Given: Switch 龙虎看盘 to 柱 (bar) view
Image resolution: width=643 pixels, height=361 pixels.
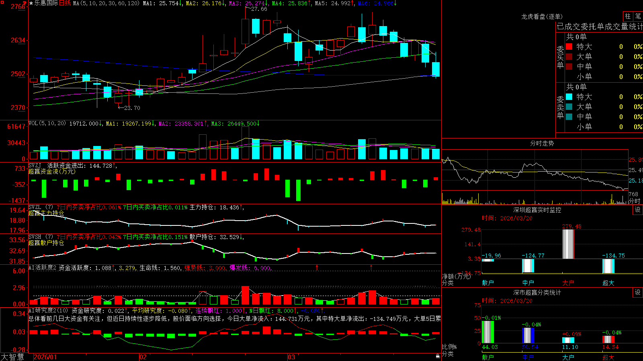Looking at the screenshot, I should pos(628,16).
